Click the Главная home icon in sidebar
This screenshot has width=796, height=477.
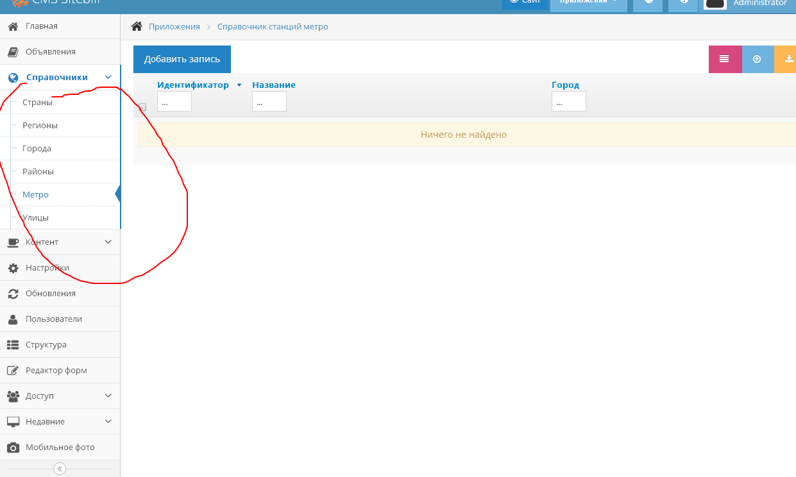13,26
